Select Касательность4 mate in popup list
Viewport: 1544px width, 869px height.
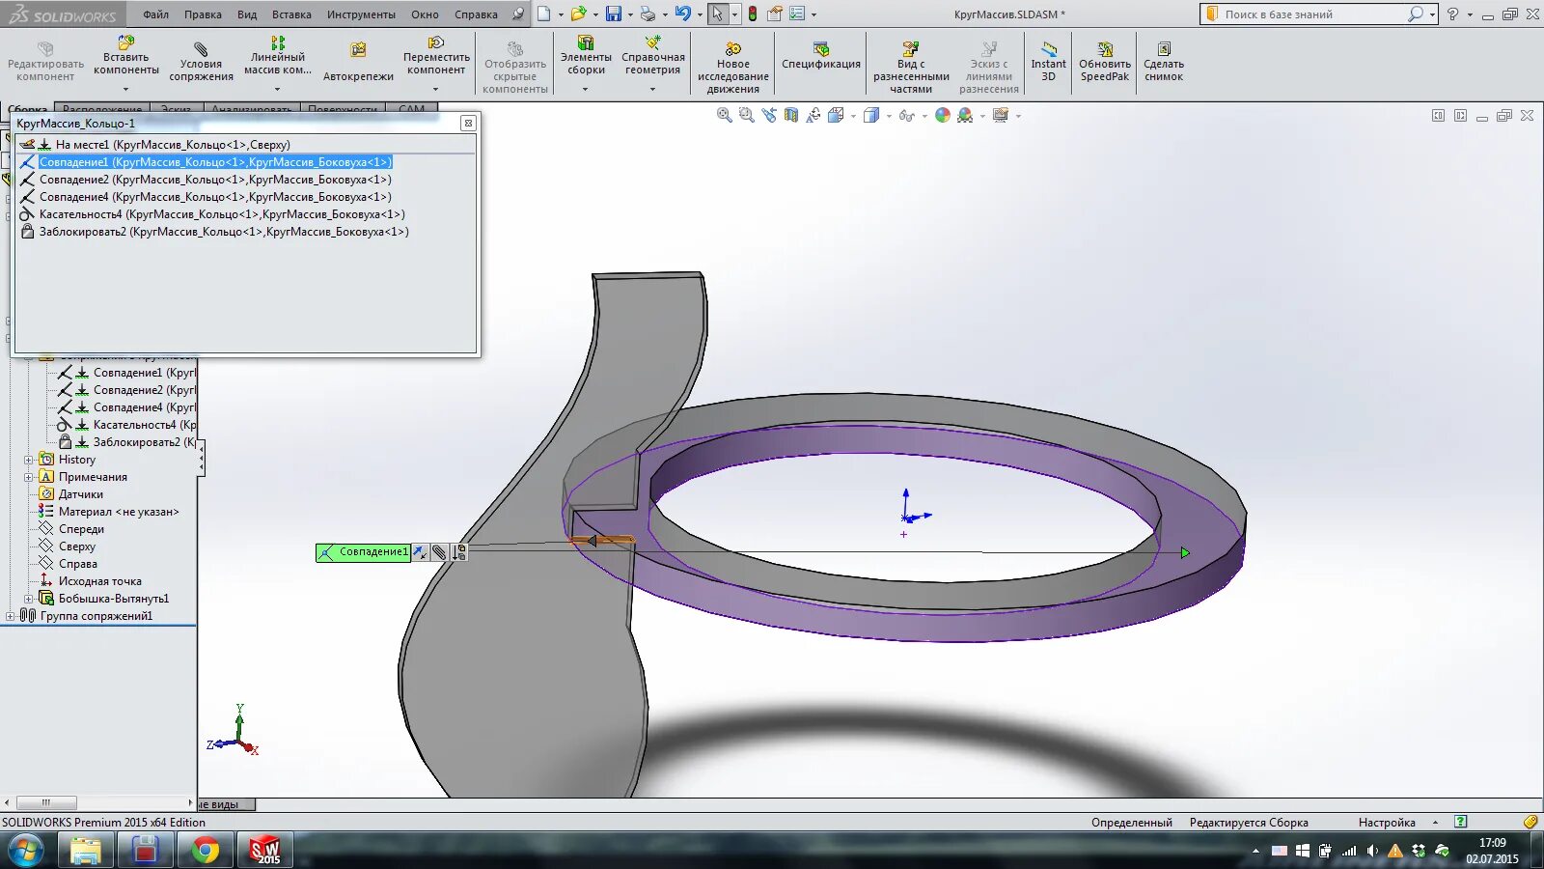tap(222, 214)
